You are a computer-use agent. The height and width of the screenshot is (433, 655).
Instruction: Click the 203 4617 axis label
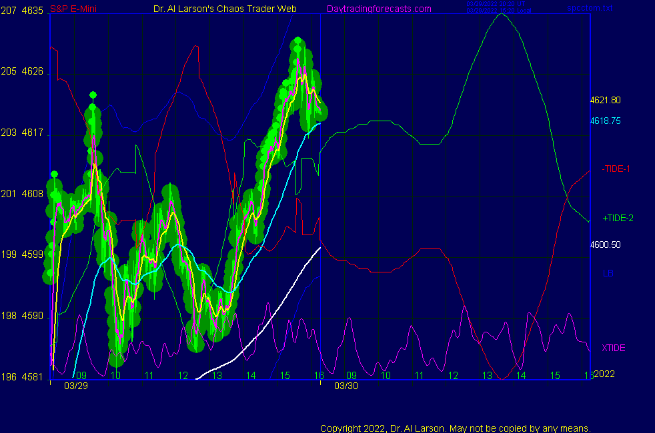(22, 133)
